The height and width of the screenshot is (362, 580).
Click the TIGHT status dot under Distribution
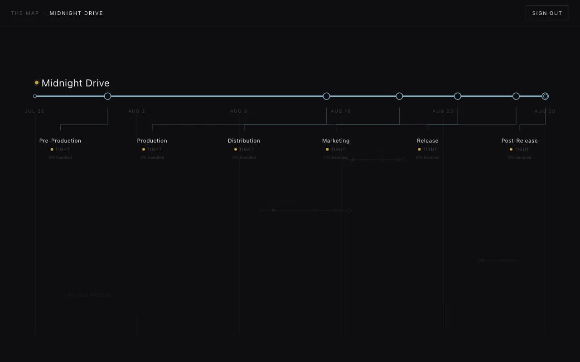click(236, 149)
